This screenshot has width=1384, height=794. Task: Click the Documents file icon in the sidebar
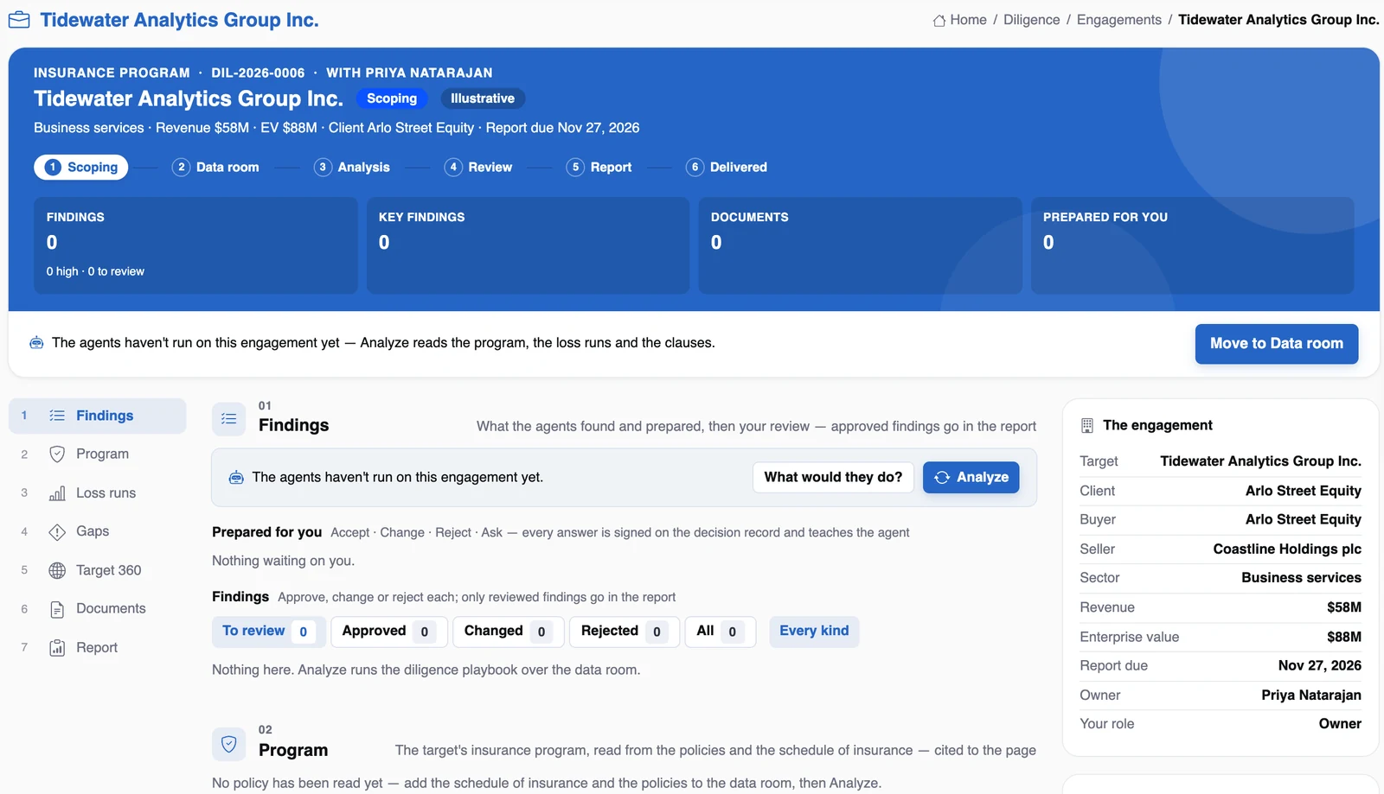[57, 609]
